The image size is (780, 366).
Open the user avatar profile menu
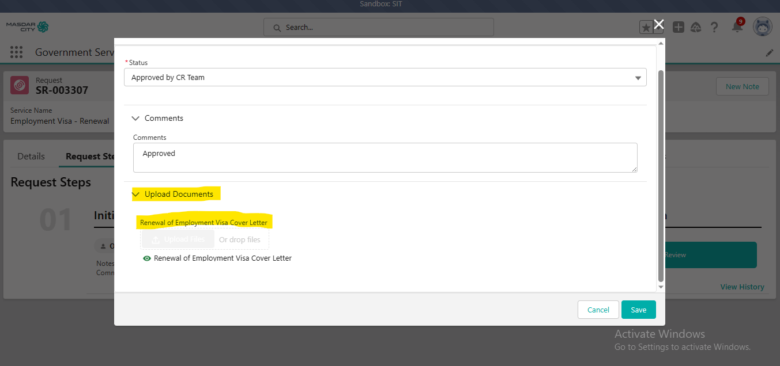click(x=762, y=26)
